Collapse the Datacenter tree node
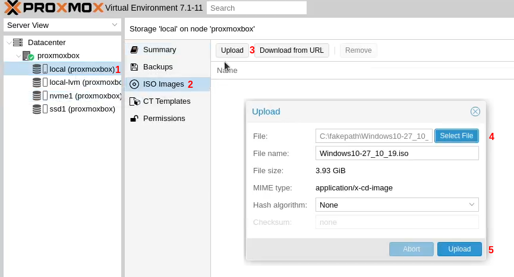 8,43
